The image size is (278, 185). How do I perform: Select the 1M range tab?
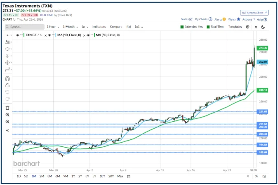point(34,176)
